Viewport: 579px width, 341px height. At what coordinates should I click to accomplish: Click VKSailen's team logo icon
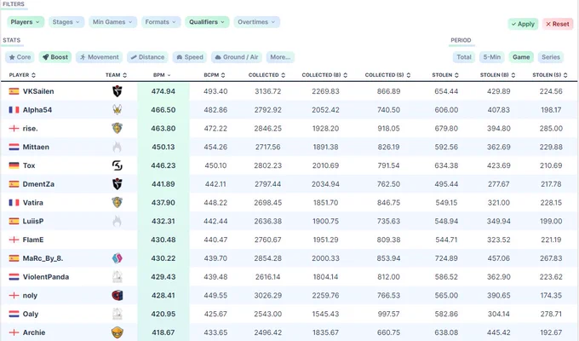pos(117,91)
